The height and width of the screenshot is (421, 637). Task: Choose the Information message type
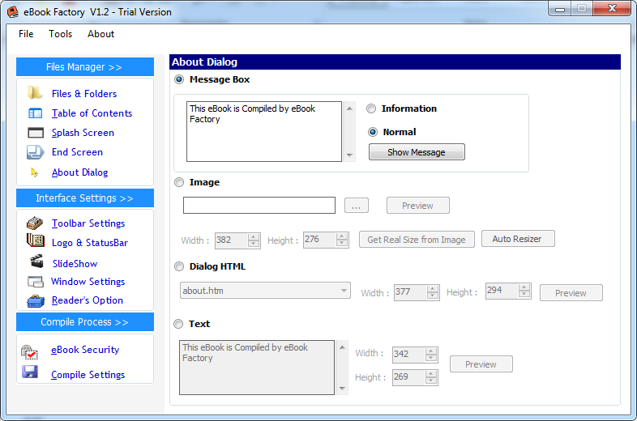pos(371,108)
